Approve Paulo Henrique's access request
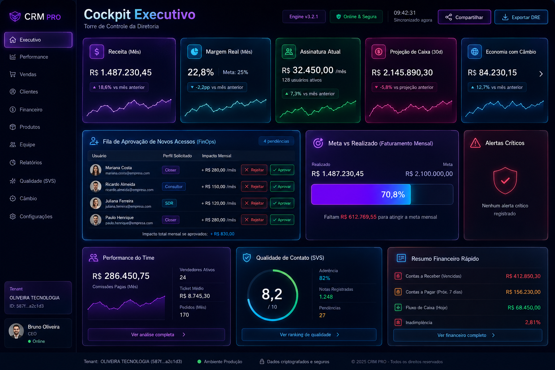Viewport: 555px width, 370px height. click(x=282, y=220)
